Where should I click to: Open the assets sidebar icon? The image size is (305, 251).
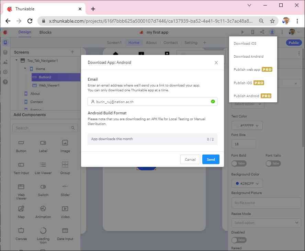pos(5,62)
